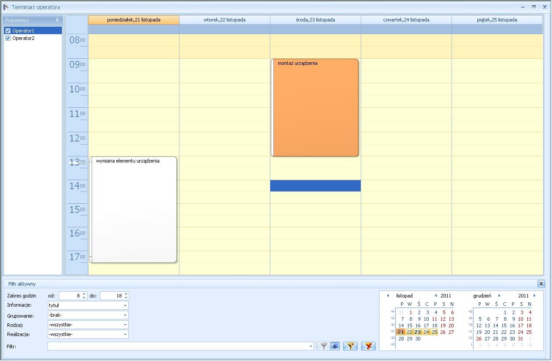
Task: Select środa, 23 listopada column header
Action: pyautogui.click(x=315, y=20)
